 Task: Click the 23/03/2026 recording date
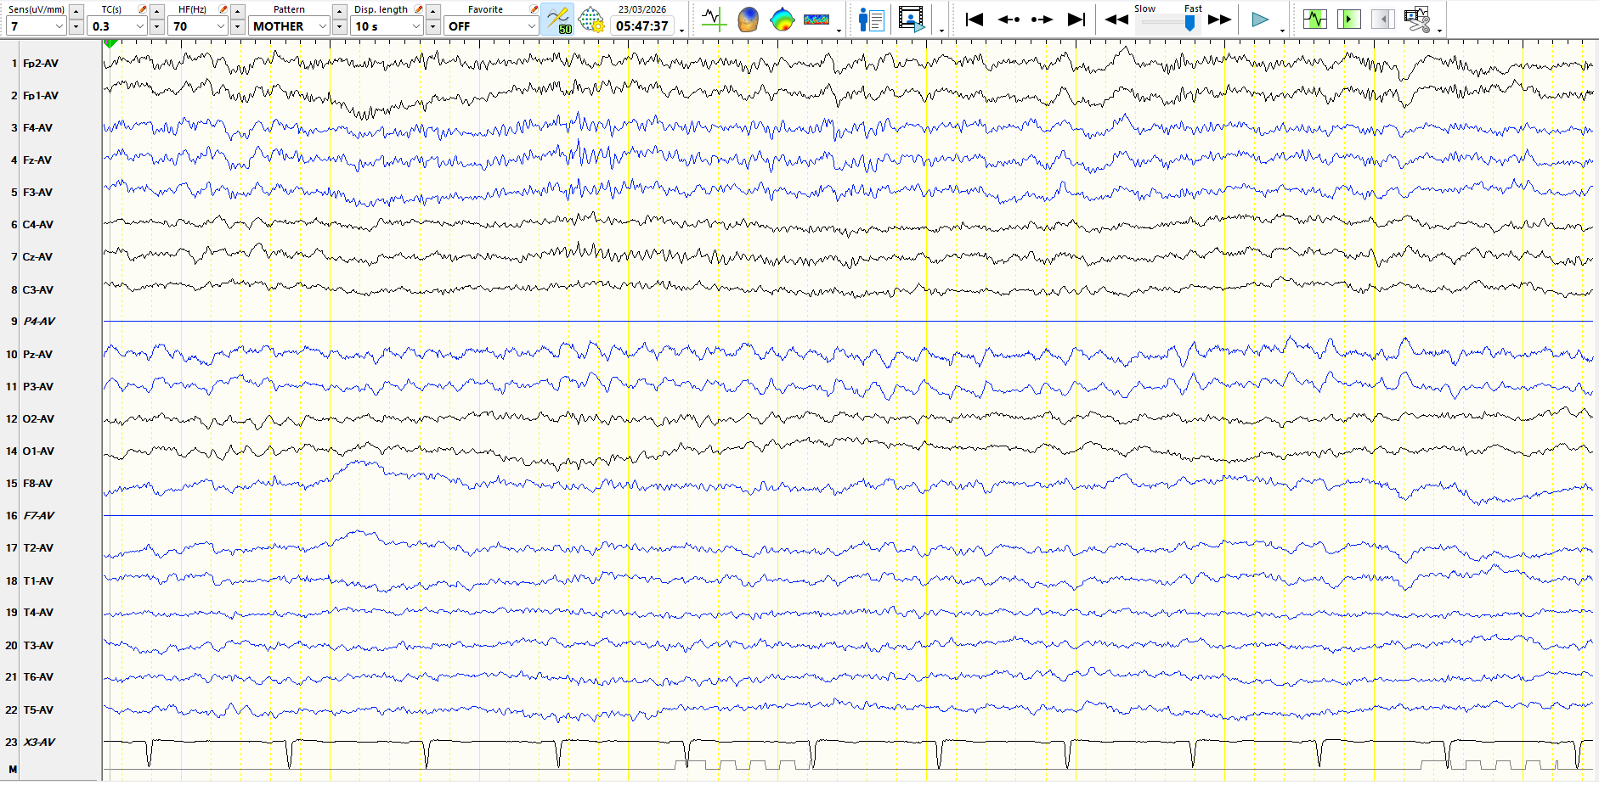click(x=642, y=9)
